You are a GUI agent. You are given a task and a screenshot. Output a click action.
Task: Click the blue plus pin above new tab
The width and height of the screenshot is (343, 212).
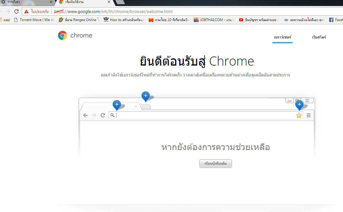click(146, 96)
